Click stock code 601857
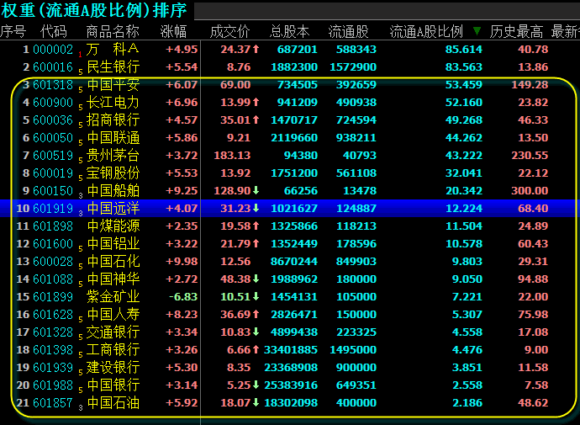Viewport: 580px width, 425px height. click(x=53, y=403)
